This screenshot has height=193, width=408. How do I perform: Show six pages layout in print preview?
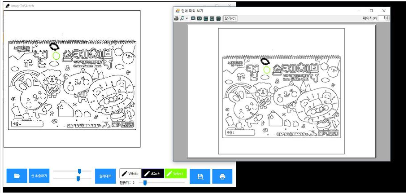tap(218, 18)
